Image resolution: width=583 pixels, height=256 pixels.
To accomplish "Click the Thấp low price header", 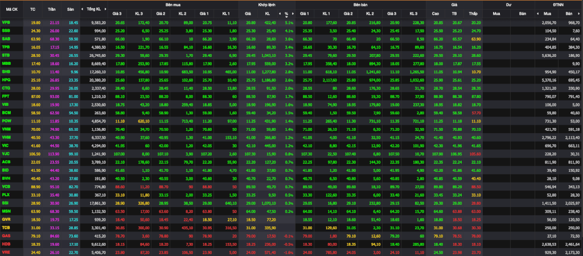I will click(473, 14).
